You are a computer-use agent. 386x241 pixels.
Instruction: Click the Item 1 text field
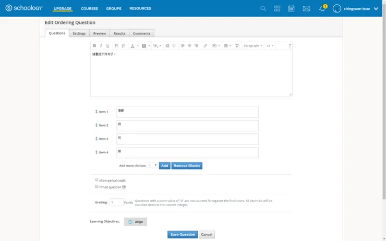coord(187,112)
